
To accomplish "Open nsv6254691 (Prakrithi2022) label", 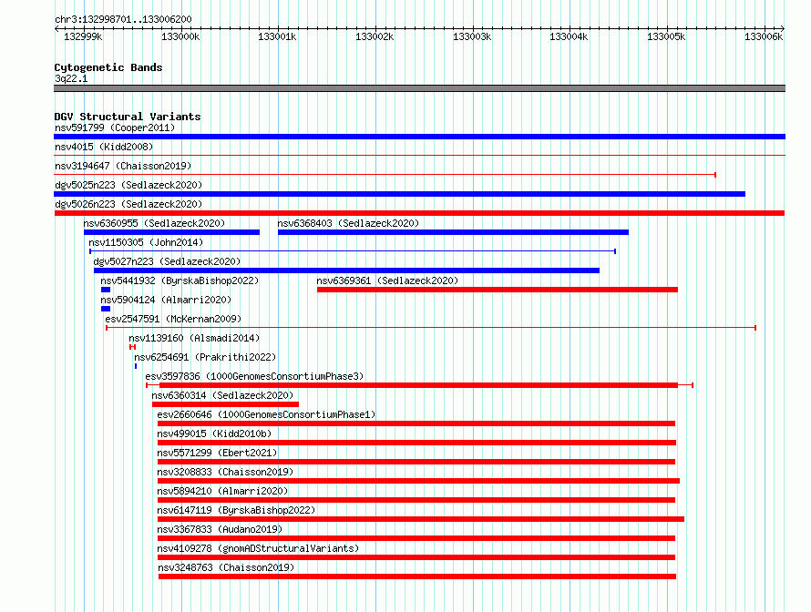I will point(205,357).
